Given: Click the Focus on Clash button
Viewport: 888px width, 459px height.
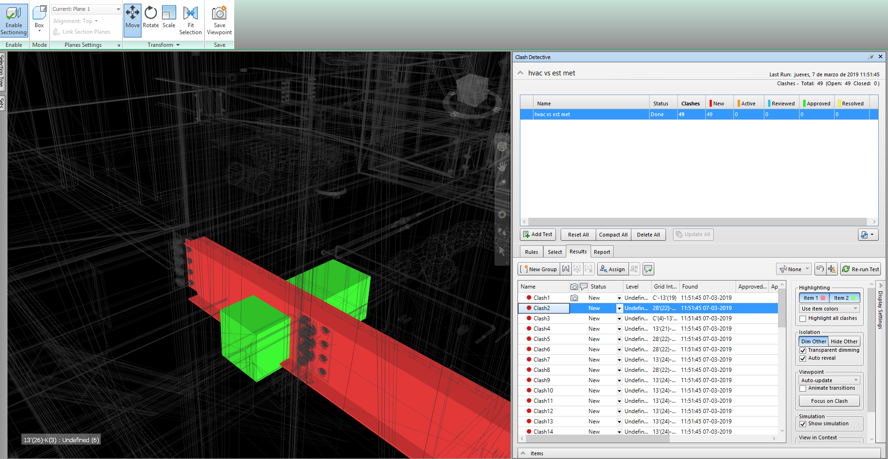Looking at the screenshot, I should pyautogui.click(x=829, y=401).
